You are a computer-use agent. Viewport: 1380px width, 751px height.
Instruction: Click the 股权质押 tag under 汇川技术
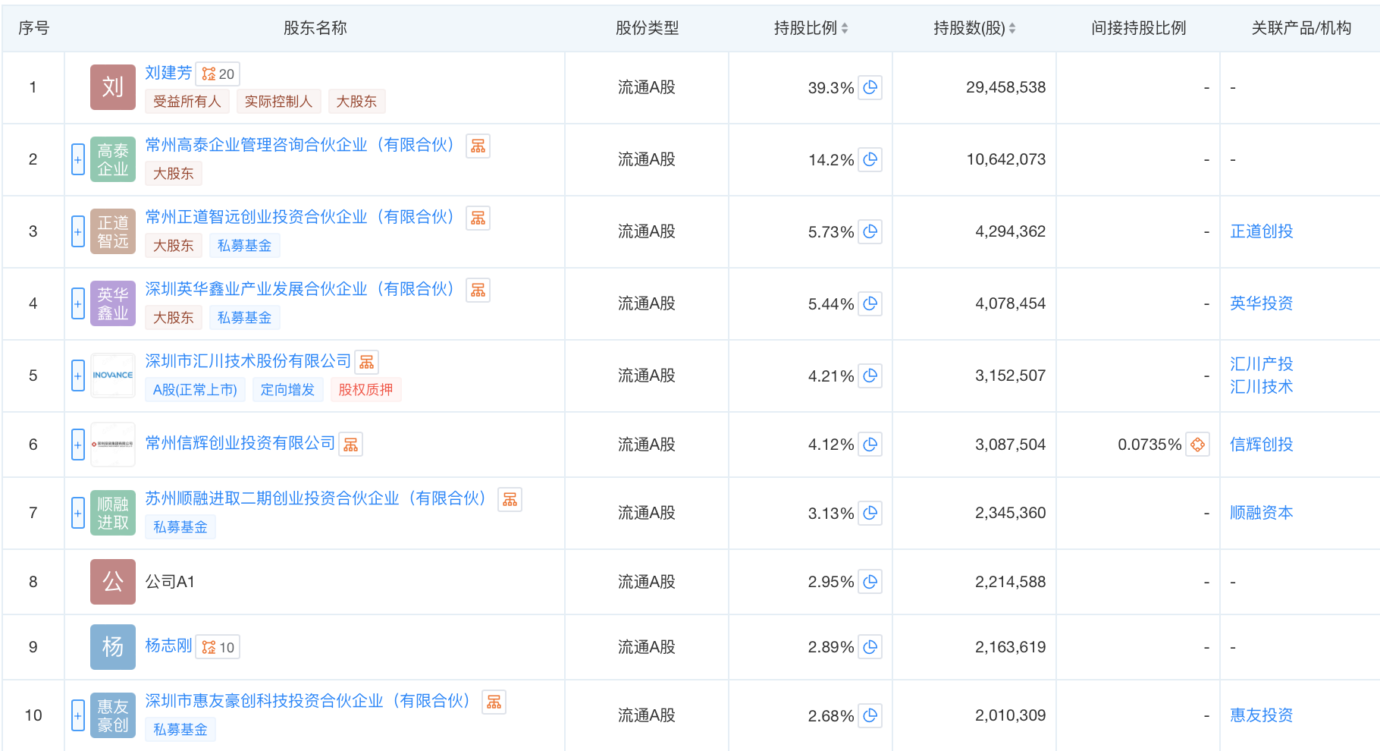click(365, 390)
